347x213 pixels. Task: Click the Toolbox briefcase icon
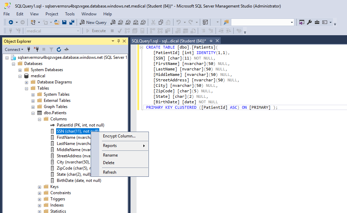click(317, 22)
